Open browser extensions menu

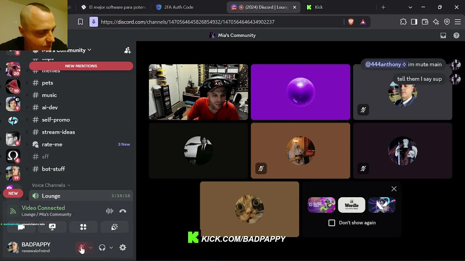tap(403, 22)
